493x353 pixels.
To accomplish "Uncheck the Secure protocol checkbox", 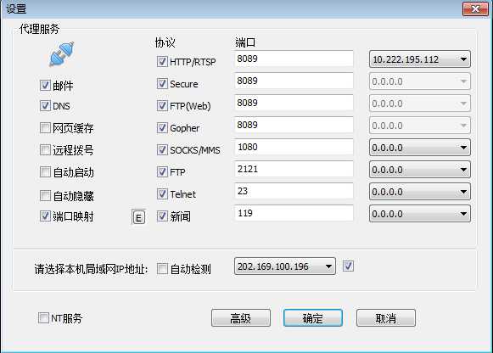I will tap(162, 84).
